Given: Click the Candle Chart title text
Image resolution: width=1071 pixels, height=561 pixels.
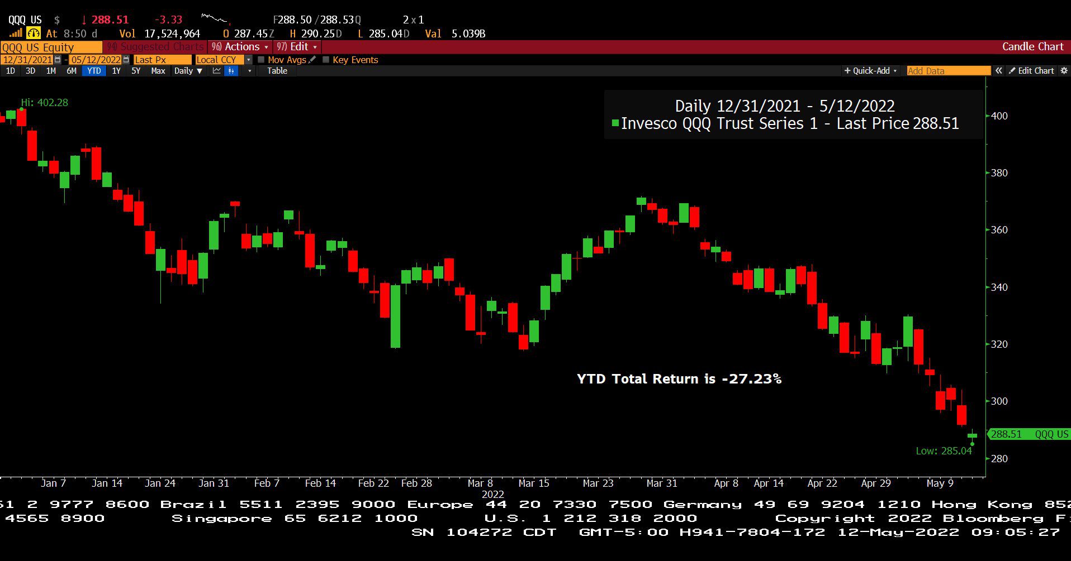Looking at the screenshot, I should pyautogui.click(x=1032, y=47).
